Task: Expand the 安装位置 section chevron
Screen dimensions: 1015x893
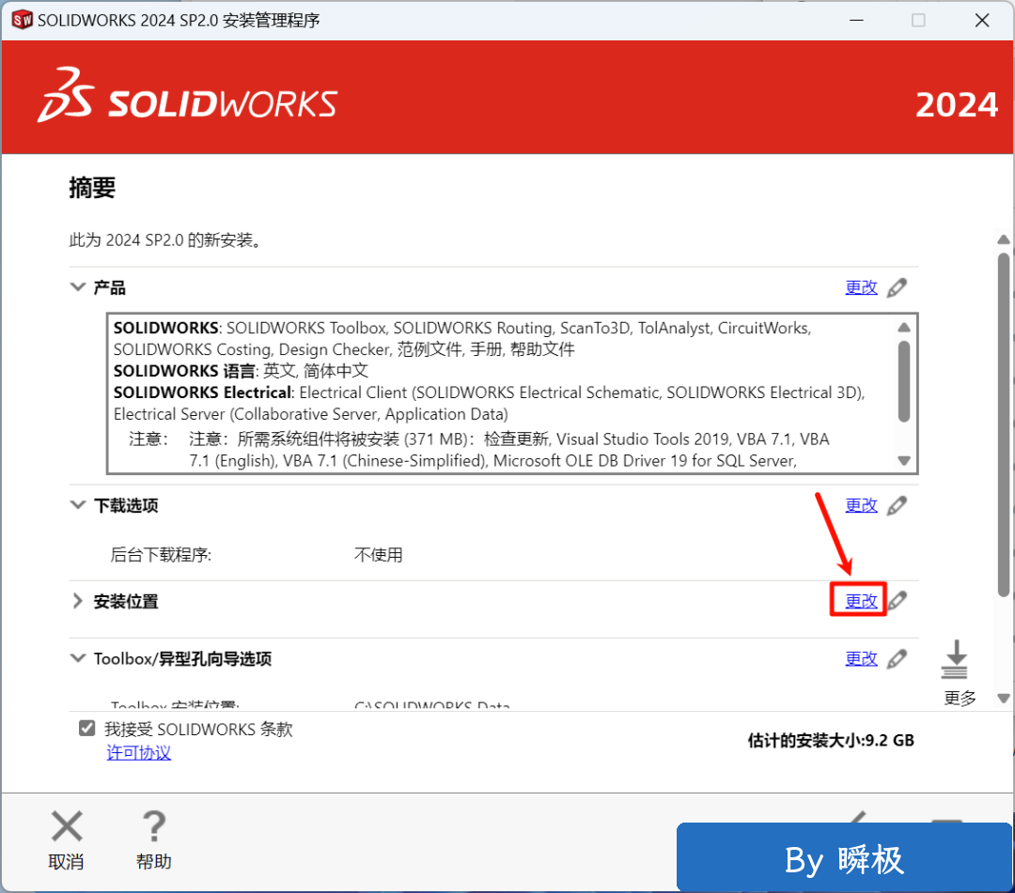Action: click(78, 601)
